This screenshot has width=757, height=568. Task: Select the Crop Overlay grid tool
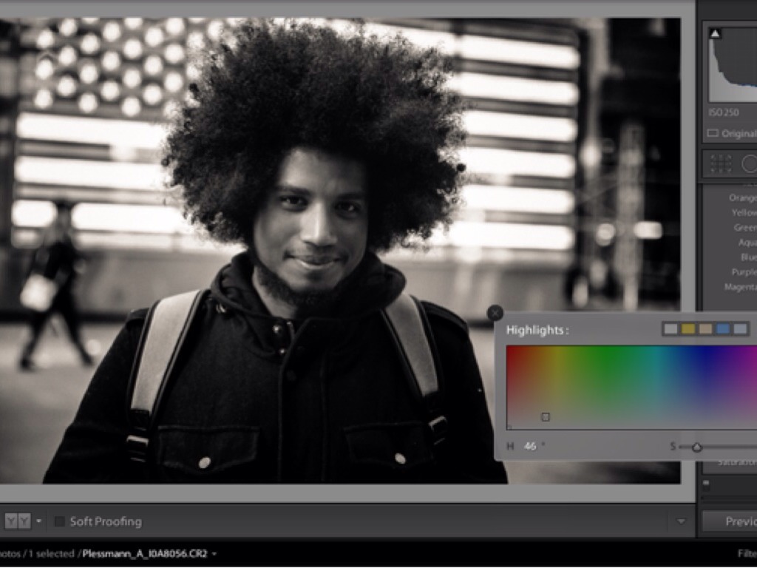point(720,164)
